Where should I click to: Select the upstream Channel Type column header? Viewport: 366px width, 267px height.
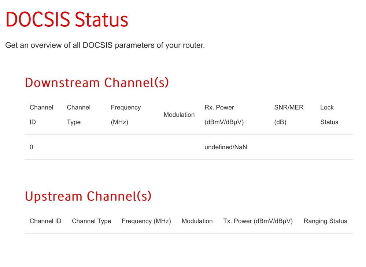tap(92, 221)
